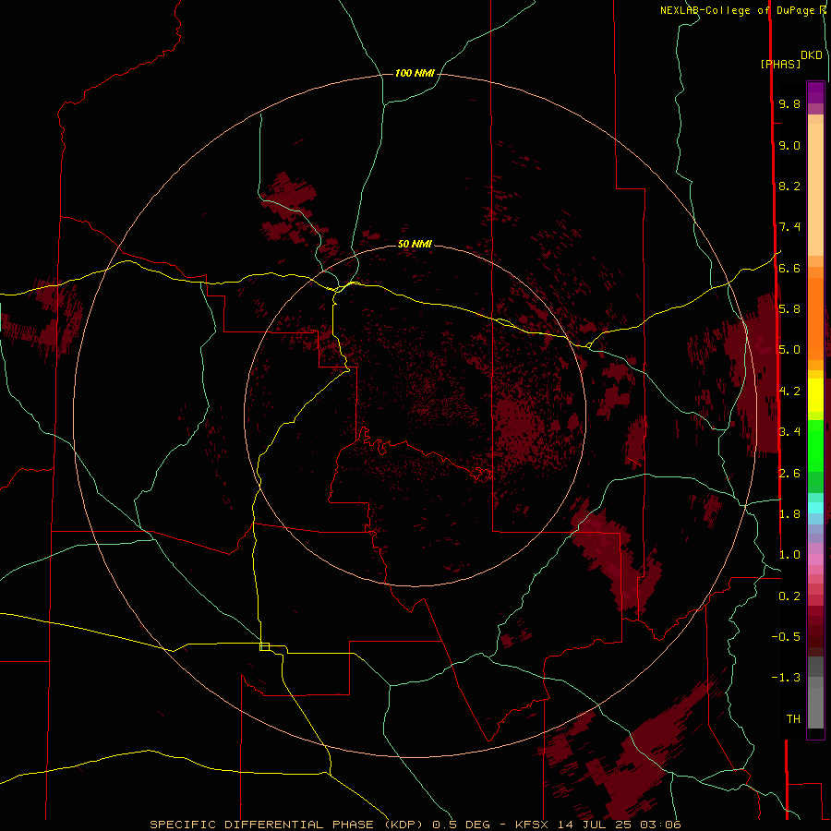Click the 100 NMI range ring label
Image resolution: width=831 pixels, height=831 pixels.
tap(415, 73)
